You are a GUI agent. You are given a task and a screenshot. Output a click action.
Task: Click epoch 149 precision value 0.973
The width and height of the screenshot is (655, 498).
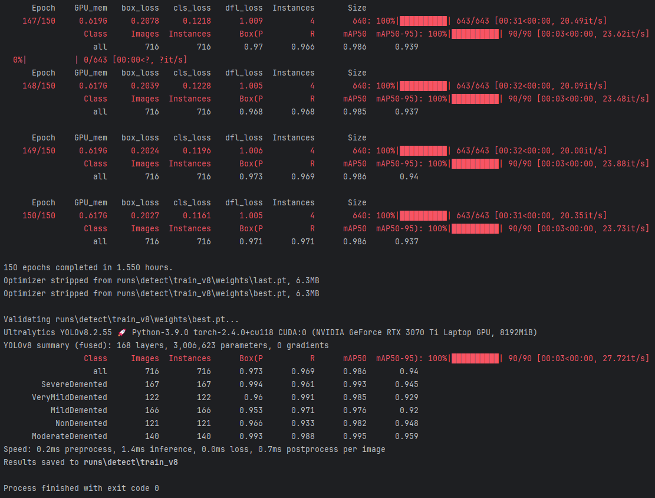(x=251, y=176)
